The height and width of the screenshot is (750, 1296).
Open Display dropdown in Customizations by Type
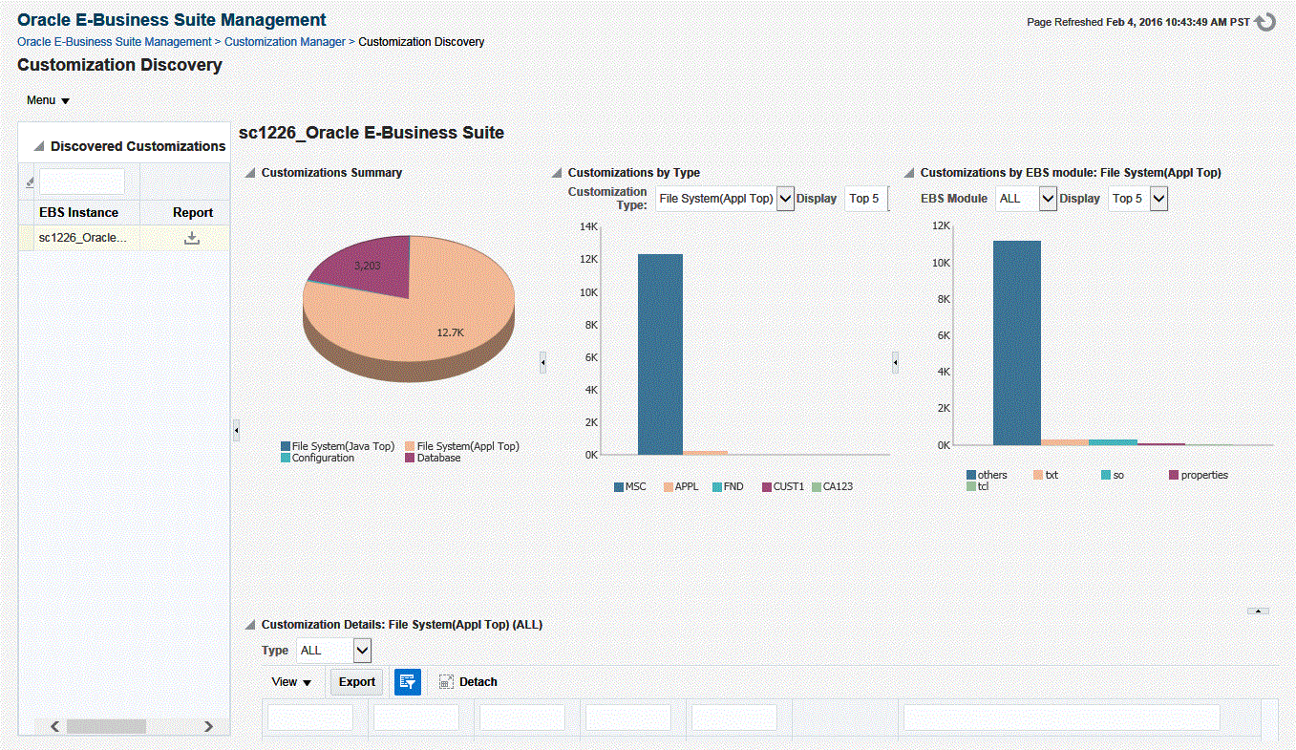coord(867,199)
